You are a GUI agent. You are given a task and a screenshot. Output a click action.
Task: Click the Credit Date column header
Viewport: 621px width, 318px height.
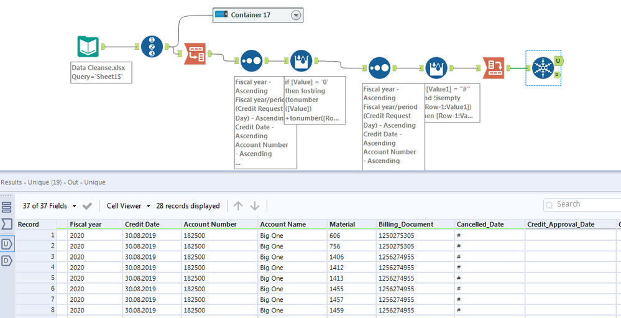tap(152, 225)
